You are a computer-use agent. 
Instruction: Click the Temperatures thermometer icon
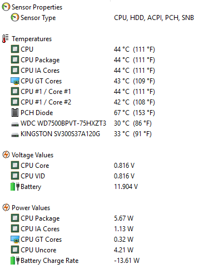pyautogui.click(x=5, y=39)
